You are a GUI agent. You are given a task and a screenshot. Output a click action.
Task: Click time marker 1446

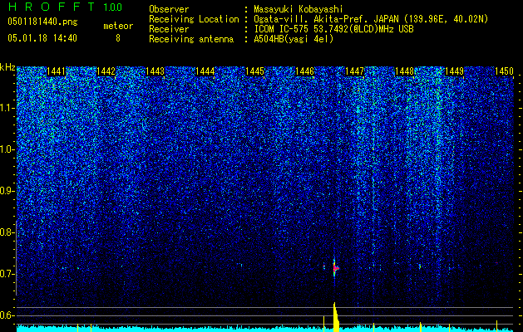click(304, 71)
